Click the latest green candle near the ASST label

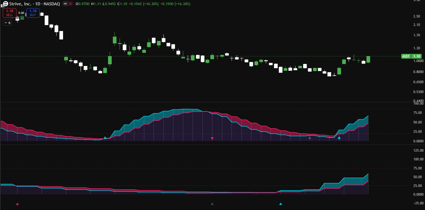coord(368,60)
